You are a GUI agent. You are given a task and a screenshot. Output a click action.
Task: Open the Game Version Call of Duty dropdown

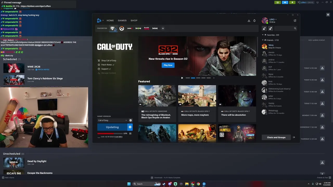112,120
